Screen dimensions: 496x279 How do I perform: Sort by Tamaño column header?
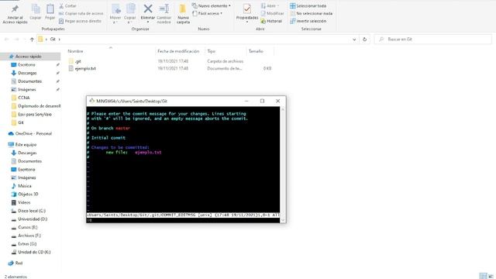pyautogui.click(x=256, y=51)
